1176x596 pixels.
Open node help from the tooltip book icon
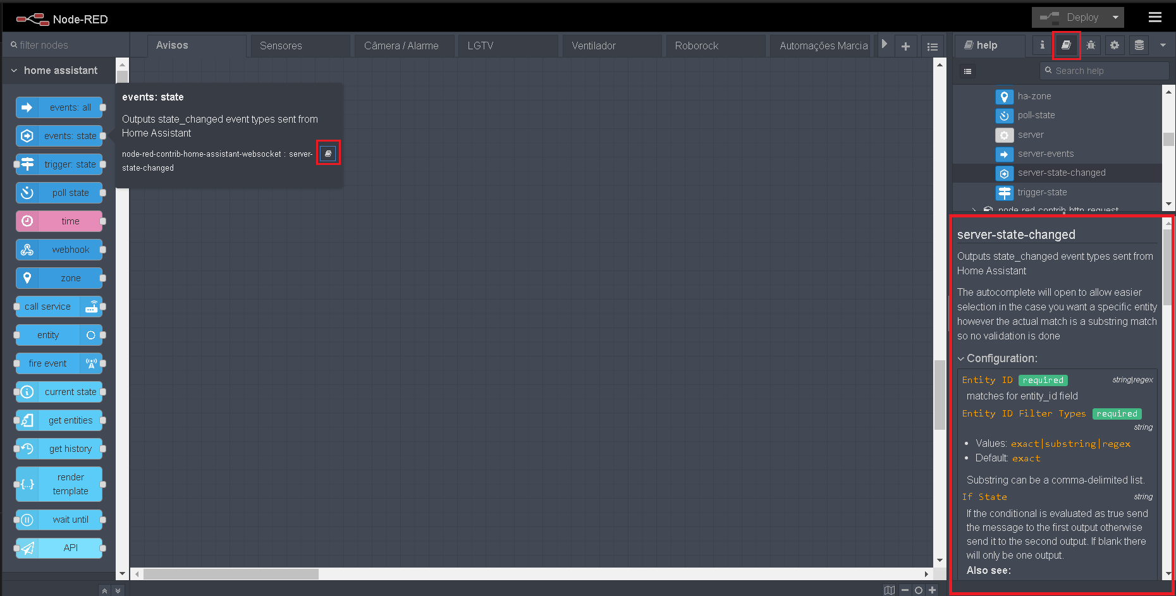328,154
